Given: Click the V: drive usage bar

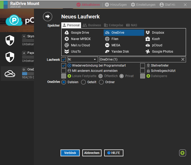Looking at the screenshot, I should (x=28, y=41).
